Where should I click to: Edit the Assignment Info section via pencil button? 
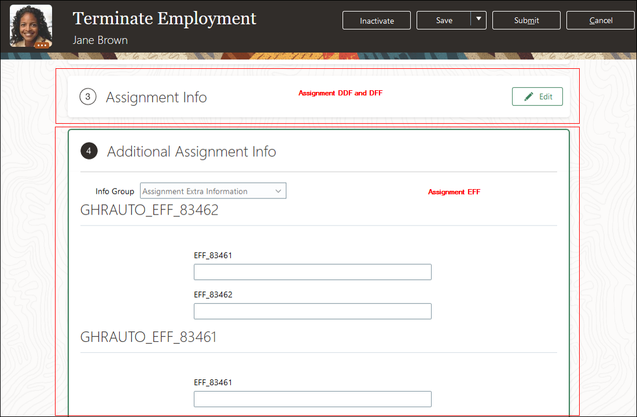[x=537, y=97]
